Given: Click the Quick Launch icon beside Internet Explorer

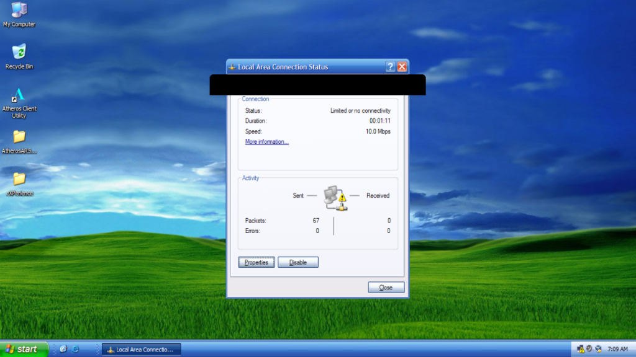Looking at the screenshot, I should pyautogui.click(x=63, y=349).
